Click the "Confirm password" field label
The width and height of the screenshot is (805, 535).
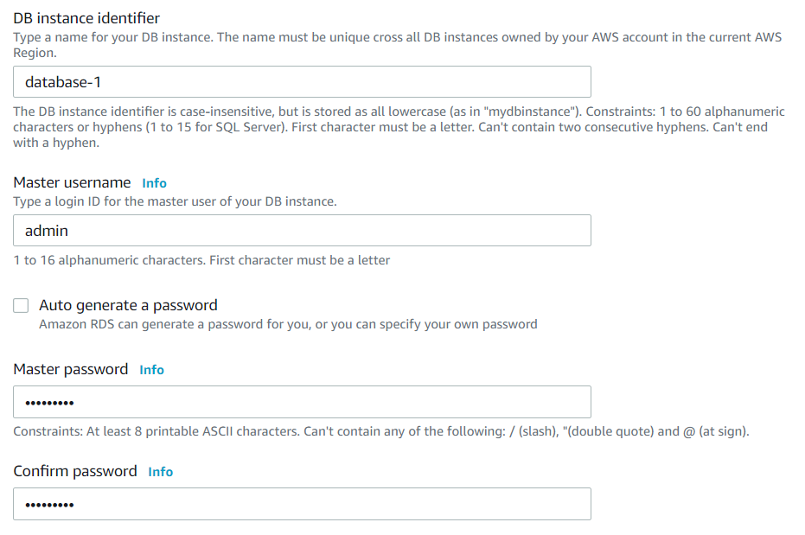tap(75, 471)
